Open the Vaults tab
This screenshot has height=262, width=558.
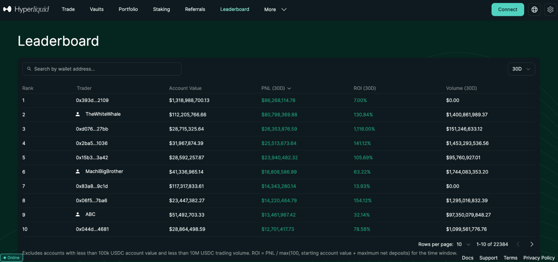coord(97,9)
